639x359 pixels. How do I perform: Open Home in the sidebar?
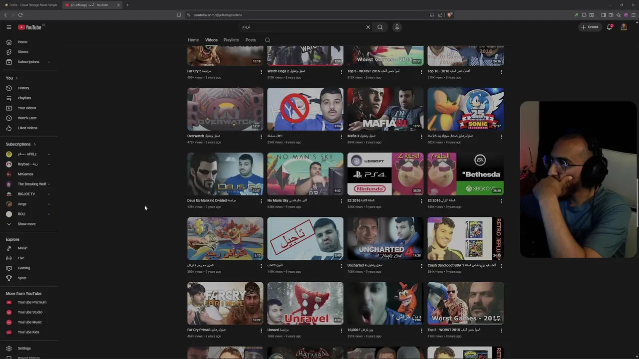tap(22, 42)
